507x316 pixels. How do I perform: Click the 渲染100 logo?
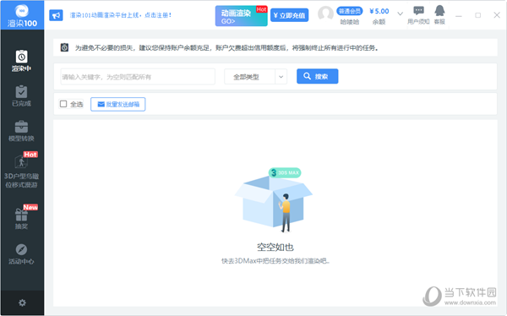coord(22,15)
